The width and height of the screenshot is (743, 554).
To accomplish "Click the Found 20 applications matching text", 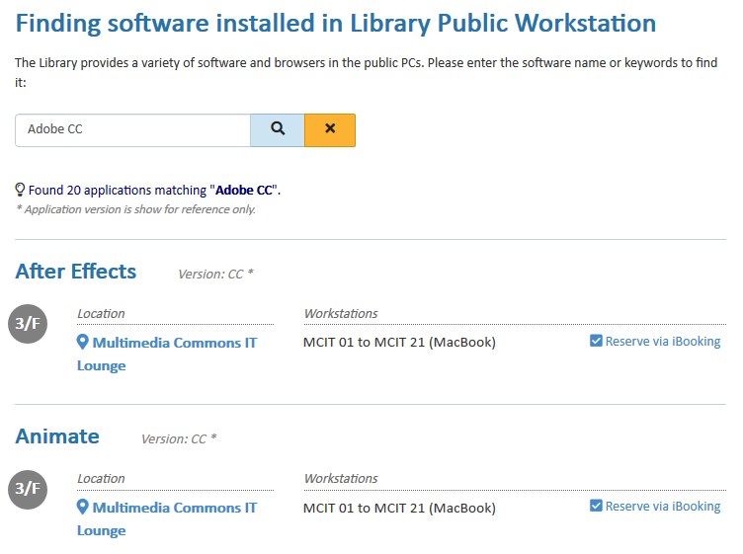I will (154, 191).
